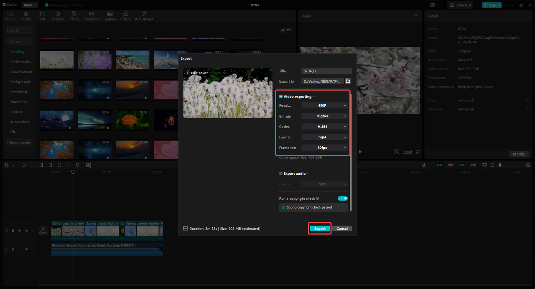Click the timeline zoom-out minus icon

click(492, 165)
